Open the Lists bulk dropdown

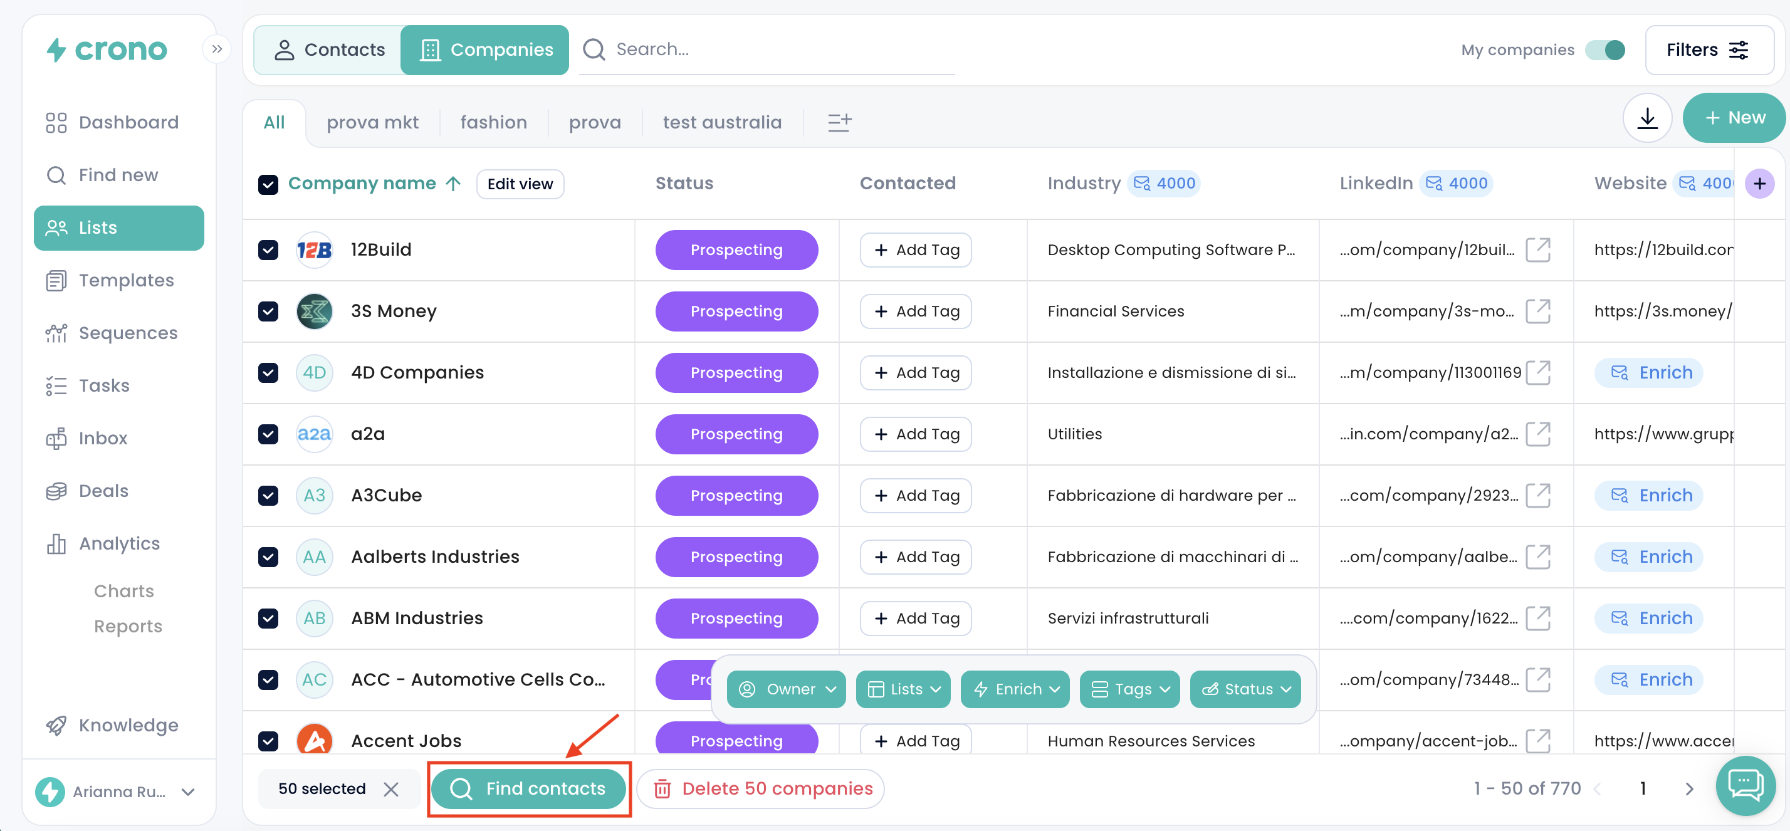(903, 689)
